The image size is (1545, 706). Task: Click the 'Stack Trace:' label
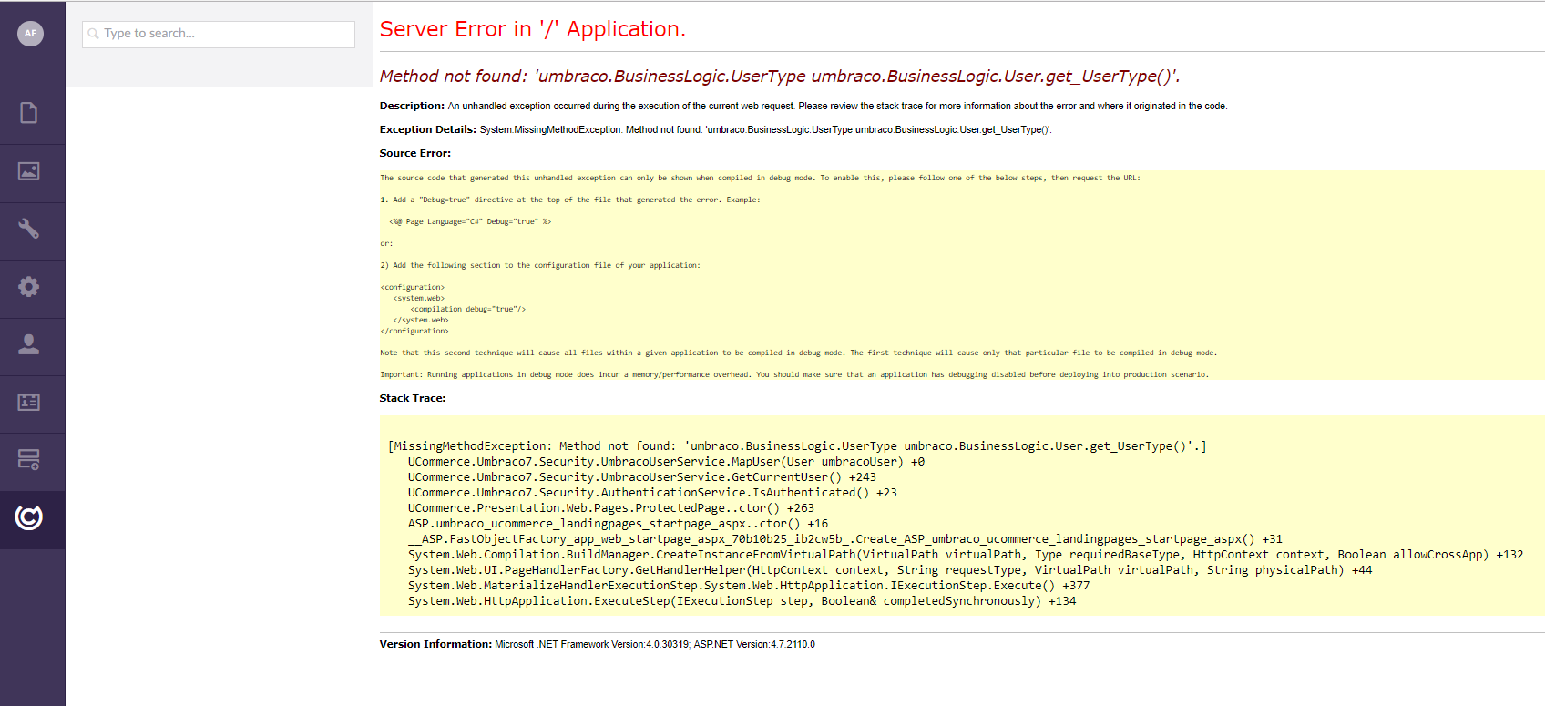coord(412,398)
